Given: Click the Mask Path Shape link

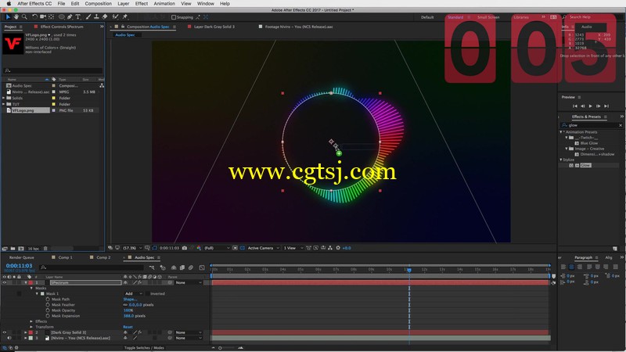Looking at the screenshot, I should coord(130,299).
